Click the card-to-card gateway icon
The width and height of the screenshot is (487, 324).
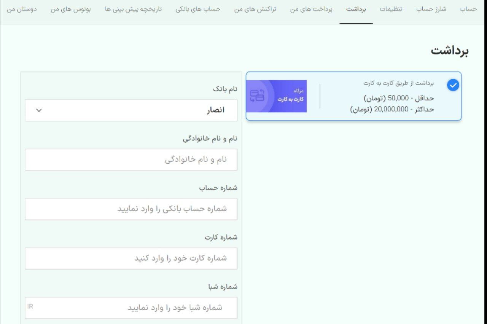tap(277, 96)
